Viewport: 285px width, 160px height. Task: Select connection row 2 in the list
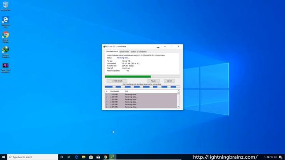click(x=141, y=97)
